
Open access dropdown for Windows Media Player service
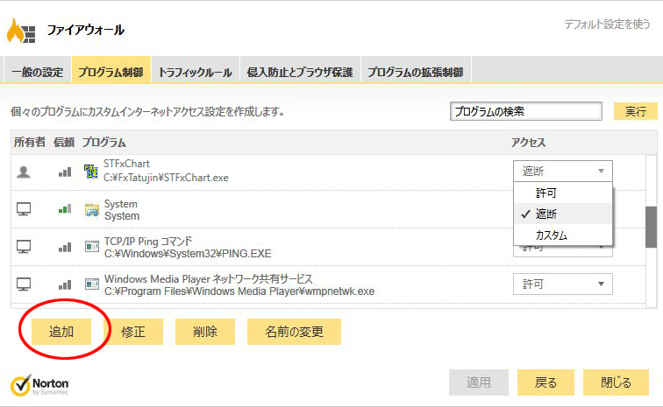click(563, 284)
